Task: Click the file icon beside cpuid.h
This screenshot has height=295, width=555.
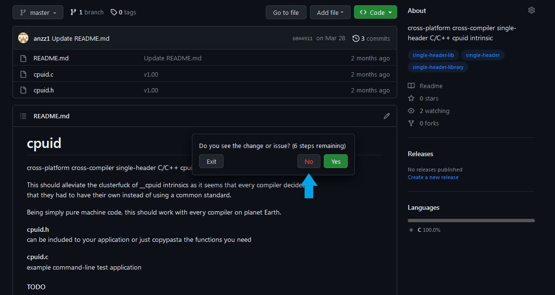Action: click(24, 91)
